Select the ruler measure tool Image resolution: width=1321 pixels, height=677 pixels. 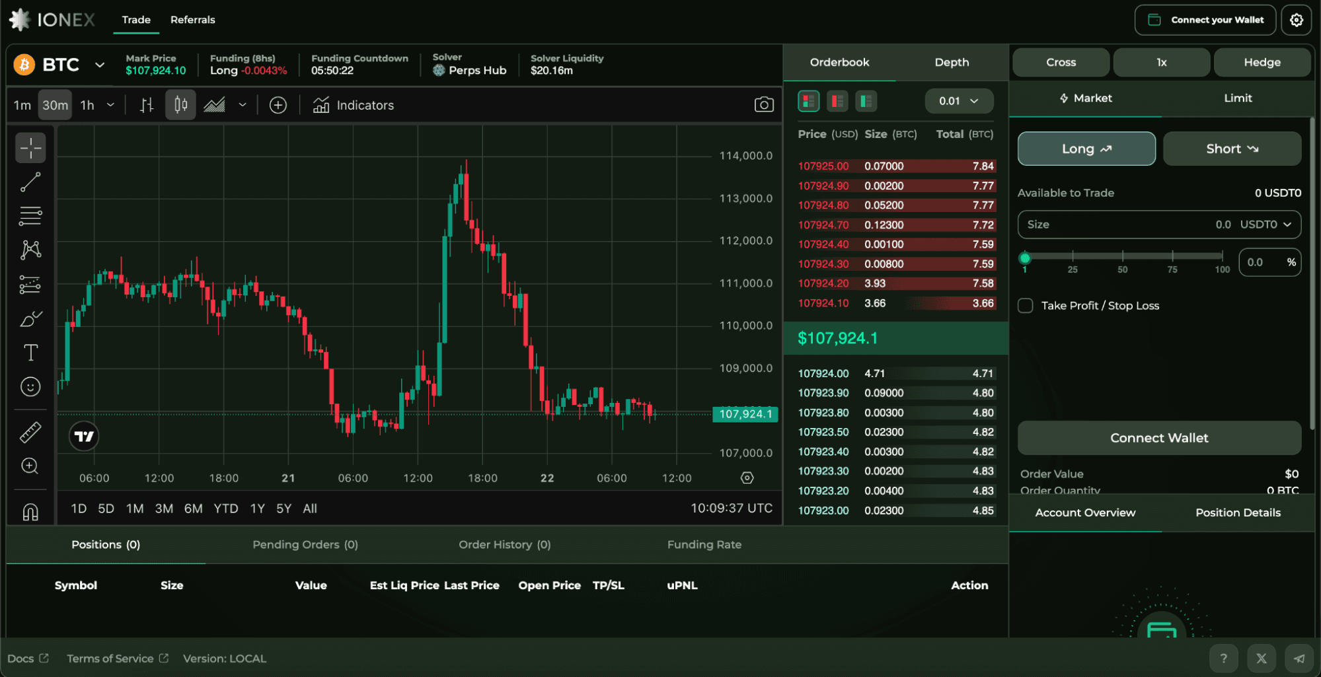30,432
